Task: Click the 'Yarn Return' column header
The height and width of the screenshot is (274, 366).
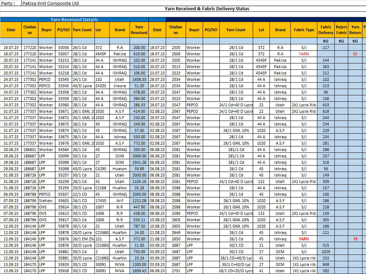Action: (x=355, y=30)
